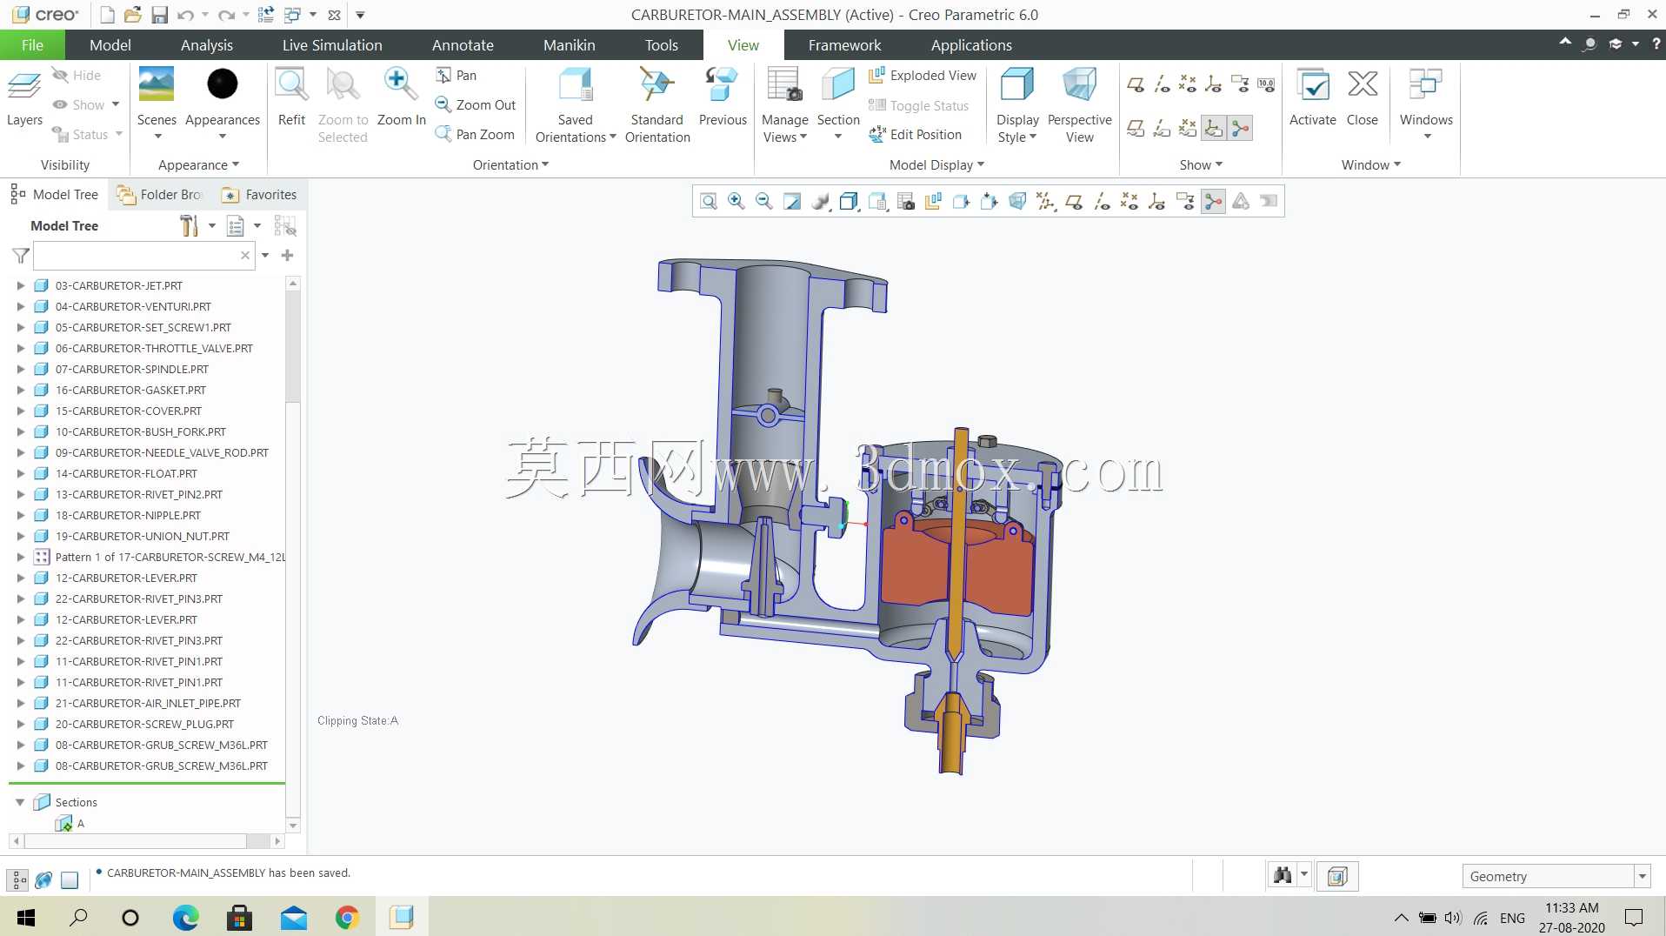The width and height of the screenshot is (1666, 936).
Task: Click the Model Tree filter search field
Action: point(143,256)
